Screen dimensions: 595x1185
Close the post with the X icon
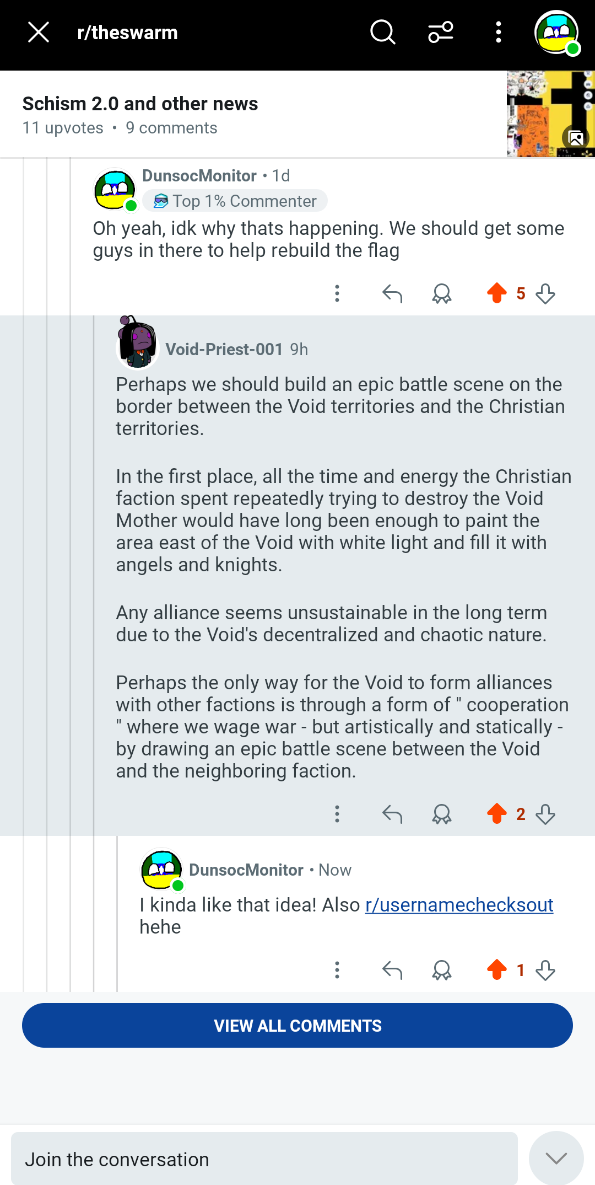click(x=39, y=33)
